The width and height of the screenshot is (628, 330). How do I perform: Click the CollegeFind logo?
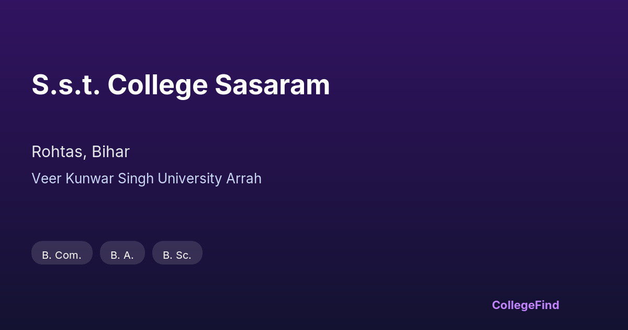point(525,305)
